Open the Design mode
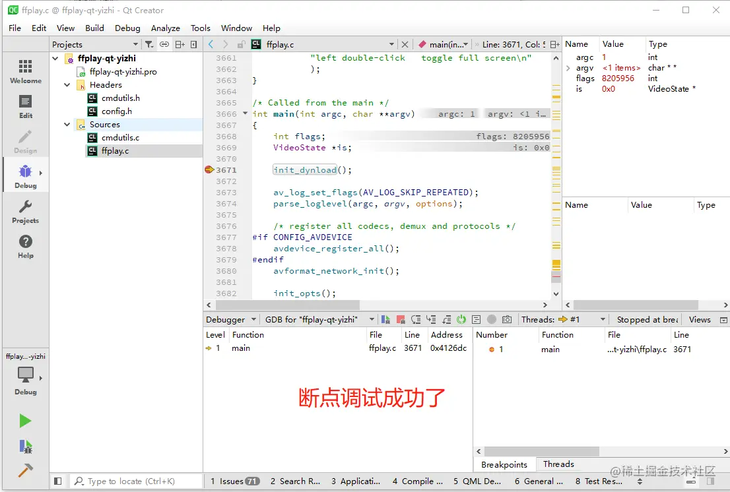This screenshot has height=492, width=730. click(x=26, y=141)
